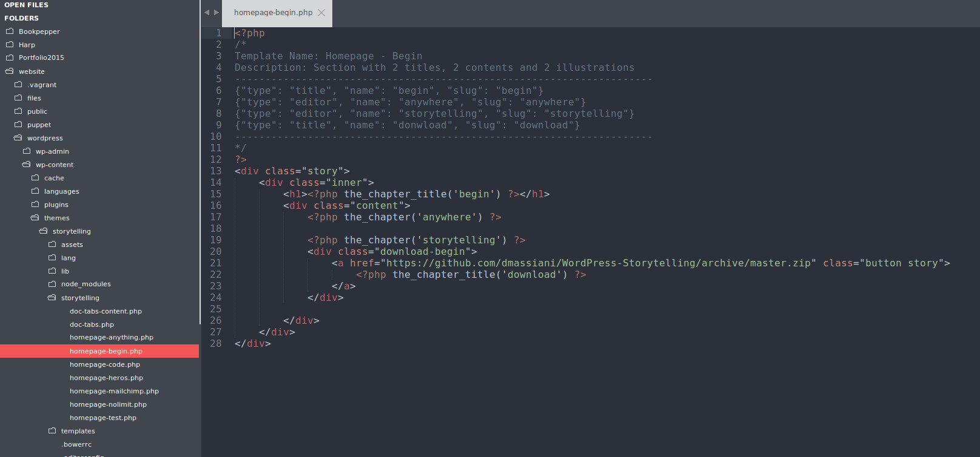
Task: Click the Portfolio2015 folder icon
Action: [x=10, y=58]
